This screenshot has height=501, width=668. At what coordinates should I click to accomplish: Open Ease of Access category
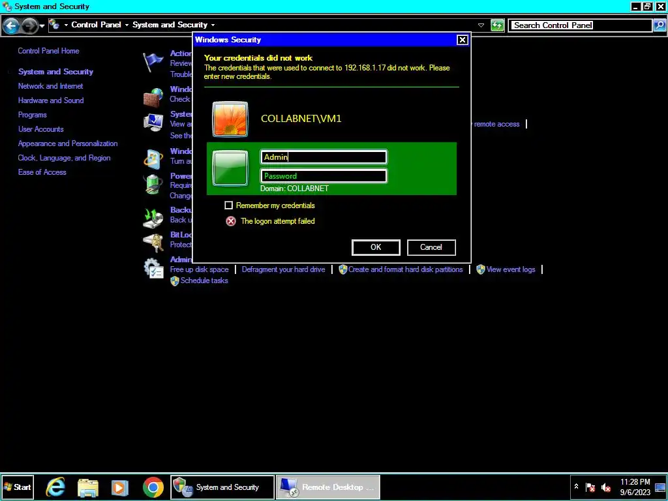(42, 172)
